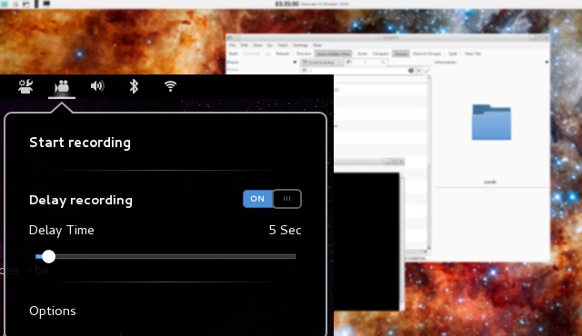Click the blue folder icon in Information panel
582x336 pixels.
point(491,123)
